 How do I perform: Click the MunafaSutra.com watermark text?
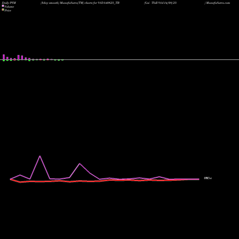click(218, 3)
